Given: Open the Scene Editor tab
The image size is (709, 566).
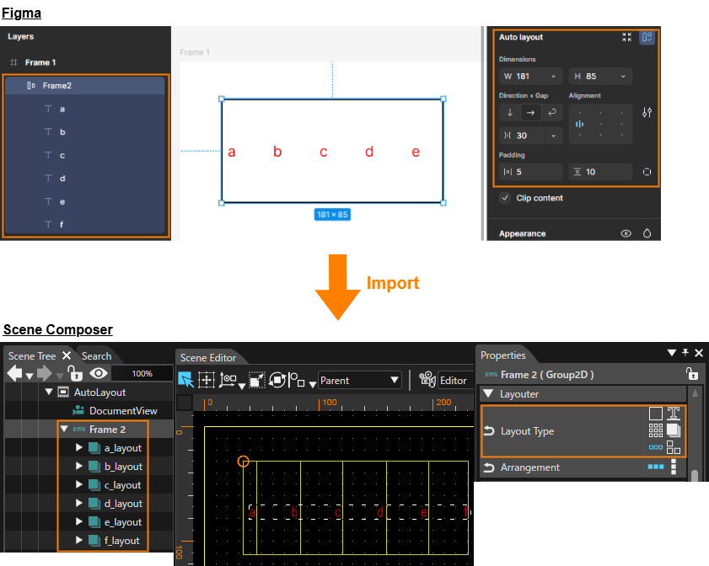Looking at the screenshot, I should tap(208, 358).
